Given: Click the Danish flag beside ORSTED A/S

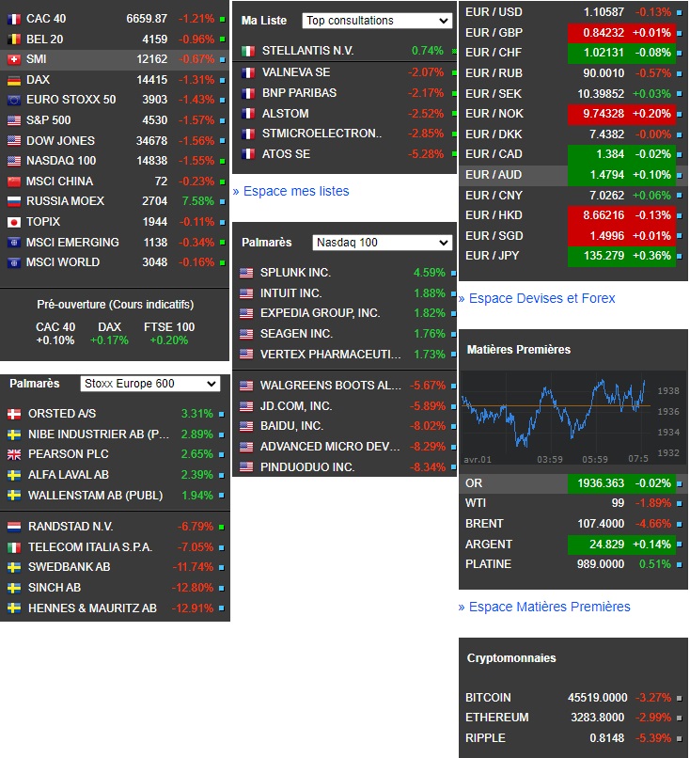Looking at the screenshot, I should click(x=14, y=415).
